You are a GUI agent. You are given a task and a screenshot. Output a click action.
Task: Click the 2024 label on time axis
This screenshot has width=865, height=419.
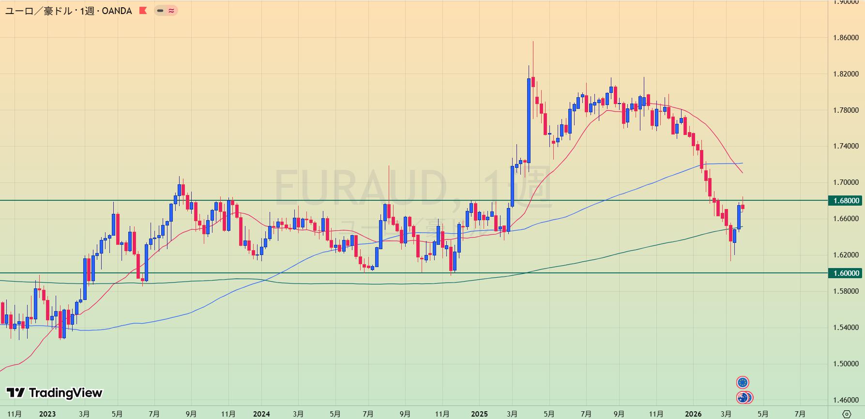tap(261, 414)
